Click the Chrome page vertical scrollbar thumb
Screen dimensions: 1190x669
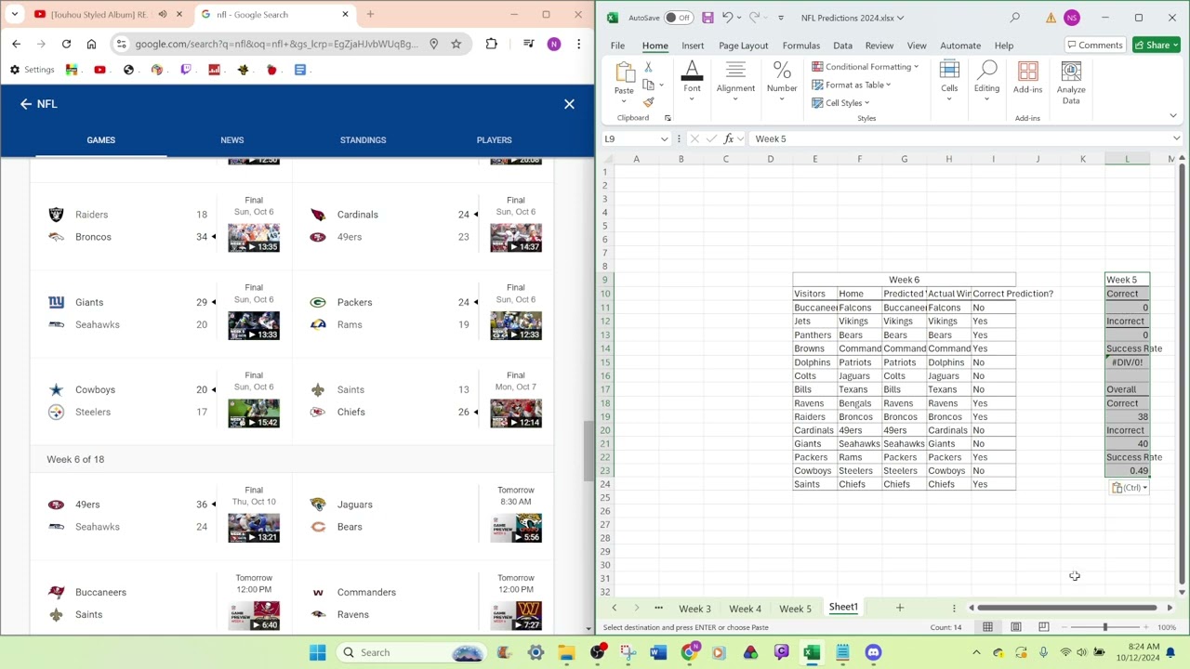tap(588, 450)
